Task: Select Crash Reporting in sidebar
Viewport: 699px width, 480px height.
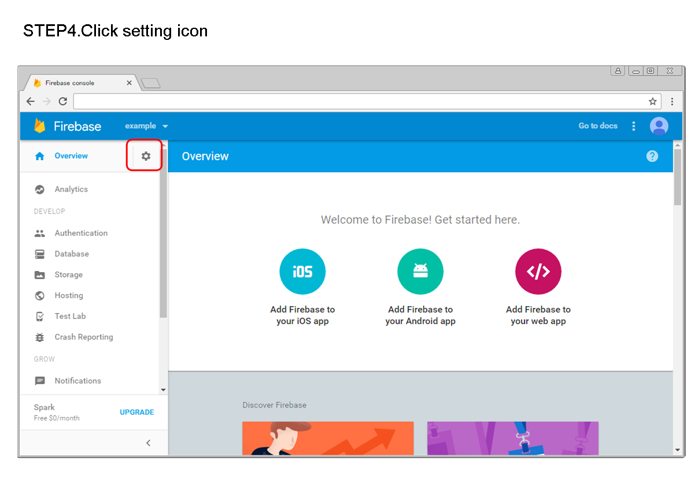Action: click(x=84, y=337)
